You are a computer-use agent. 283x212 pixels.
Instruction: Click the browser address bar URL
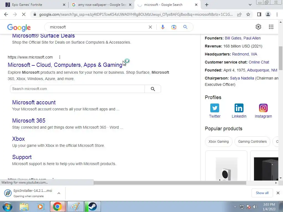coord(136,14)
